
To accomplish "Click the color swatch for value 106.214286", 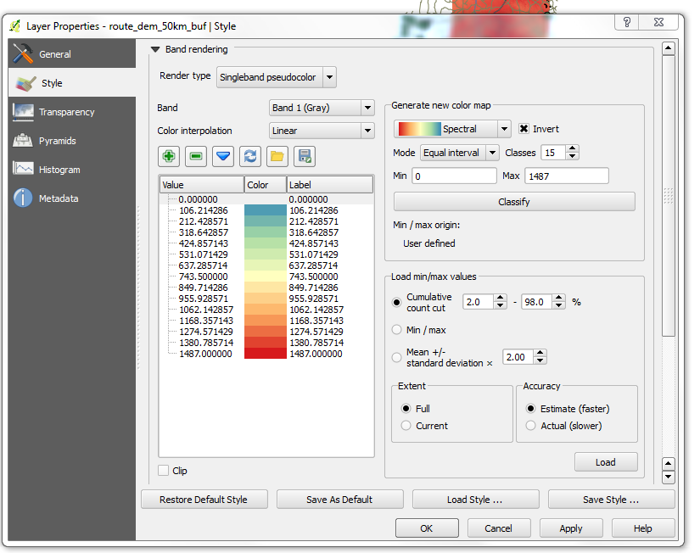I will [266, 210].
